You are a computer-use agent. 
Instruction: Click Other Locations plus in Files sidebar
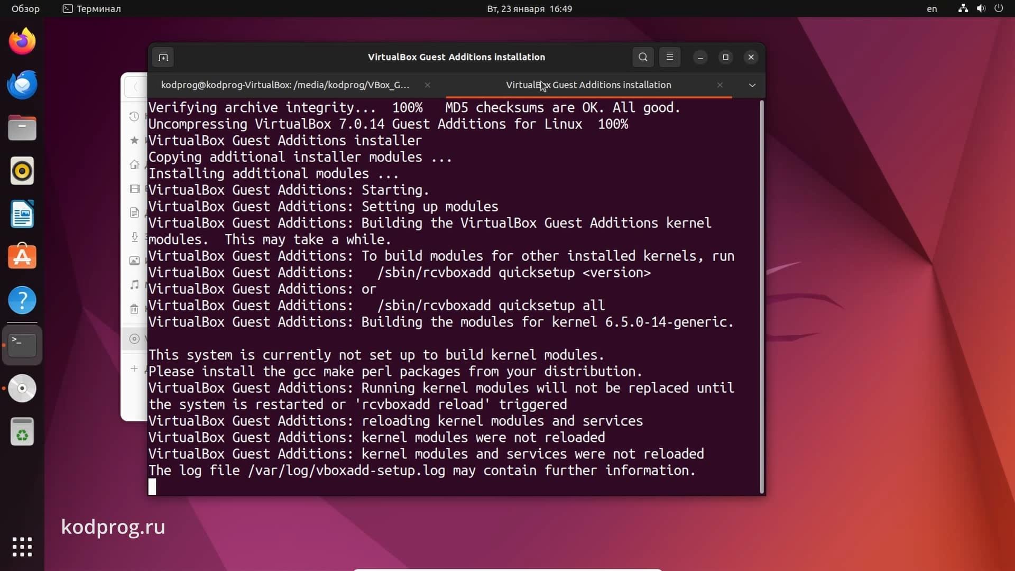[134, 369]
